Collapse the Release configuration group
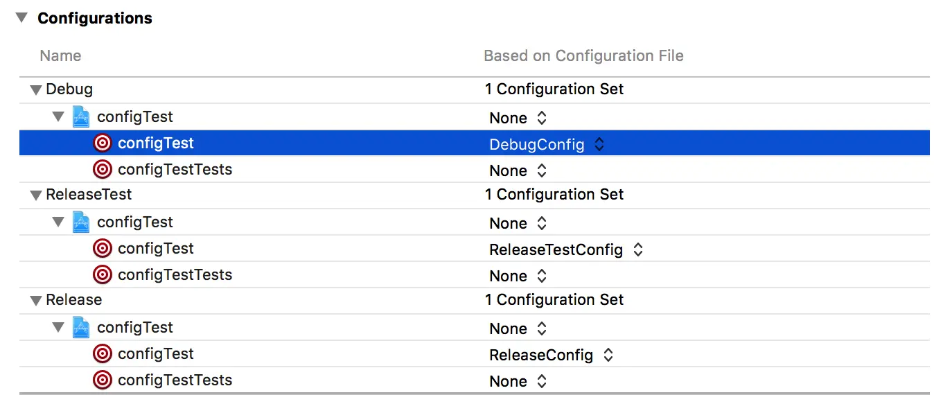 coord(36,301)
